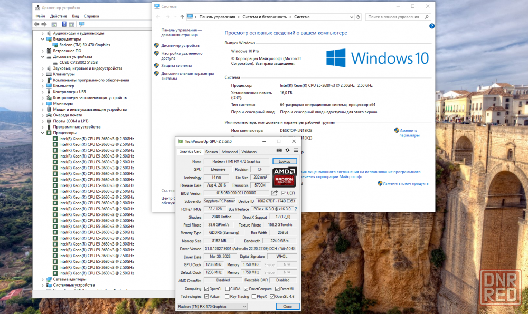Click the Back arrow in System window
This screenshot has width=528, height=314.
coord(158,17)
